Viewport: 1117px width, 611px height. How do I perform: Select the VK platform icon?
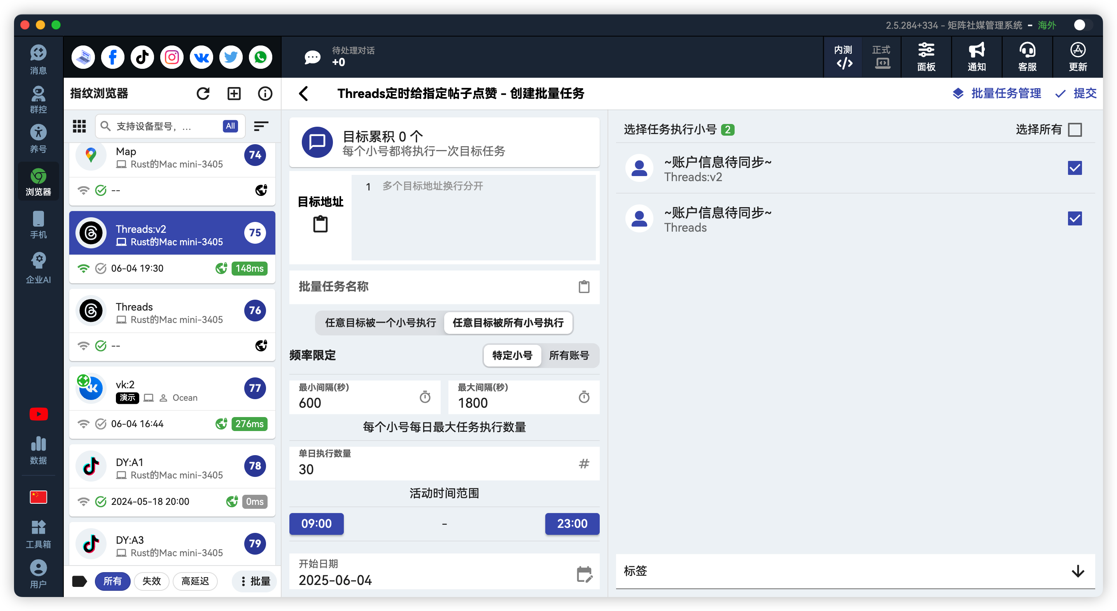[201, 57]
